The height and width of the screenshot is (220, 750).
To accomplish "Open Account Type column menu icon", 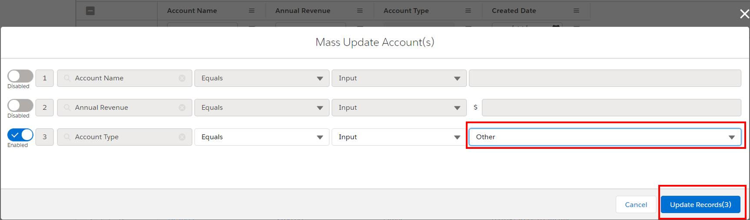I will pos(468,11).
